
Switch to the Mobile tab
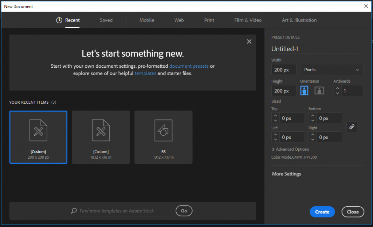(x=146, y=20)
